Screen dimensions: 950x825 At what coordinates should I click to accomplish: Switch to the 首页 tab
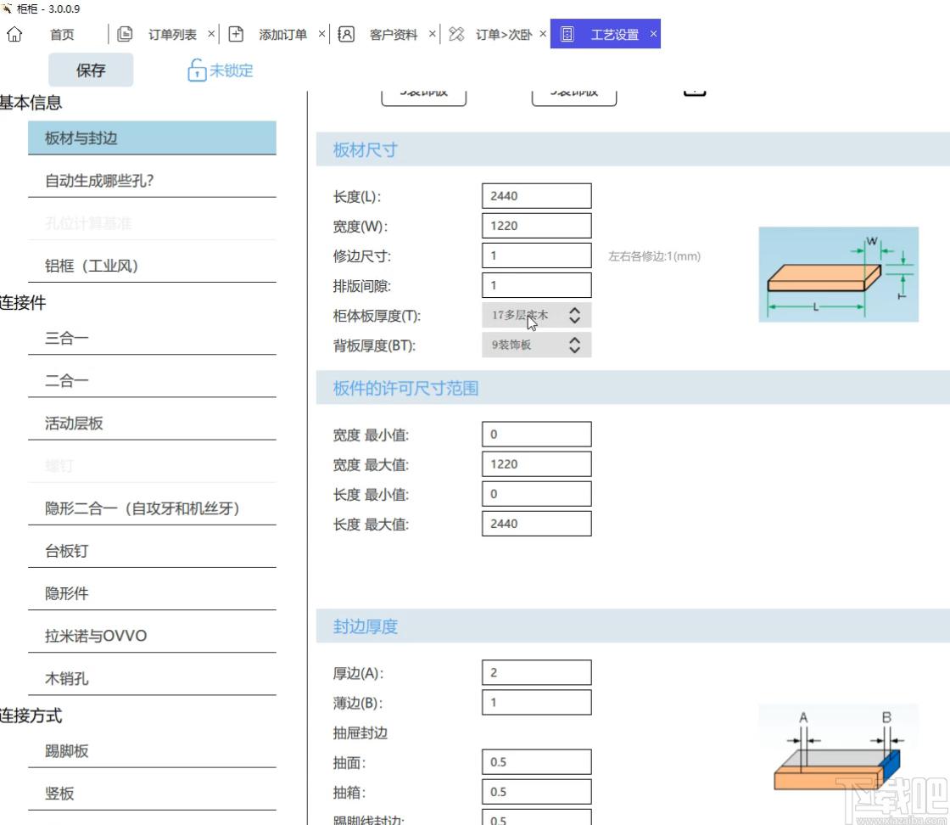point(62,35)
